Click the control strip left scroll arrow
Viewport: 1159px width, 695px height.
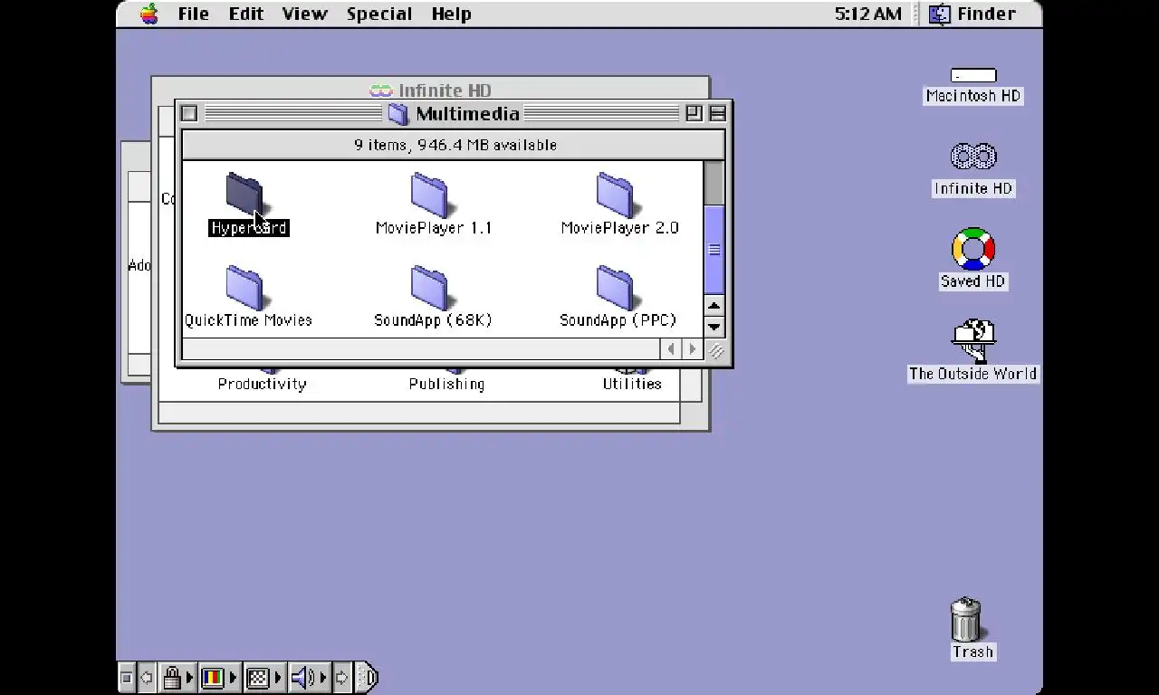pyautogui.click(x=146, y=677)
